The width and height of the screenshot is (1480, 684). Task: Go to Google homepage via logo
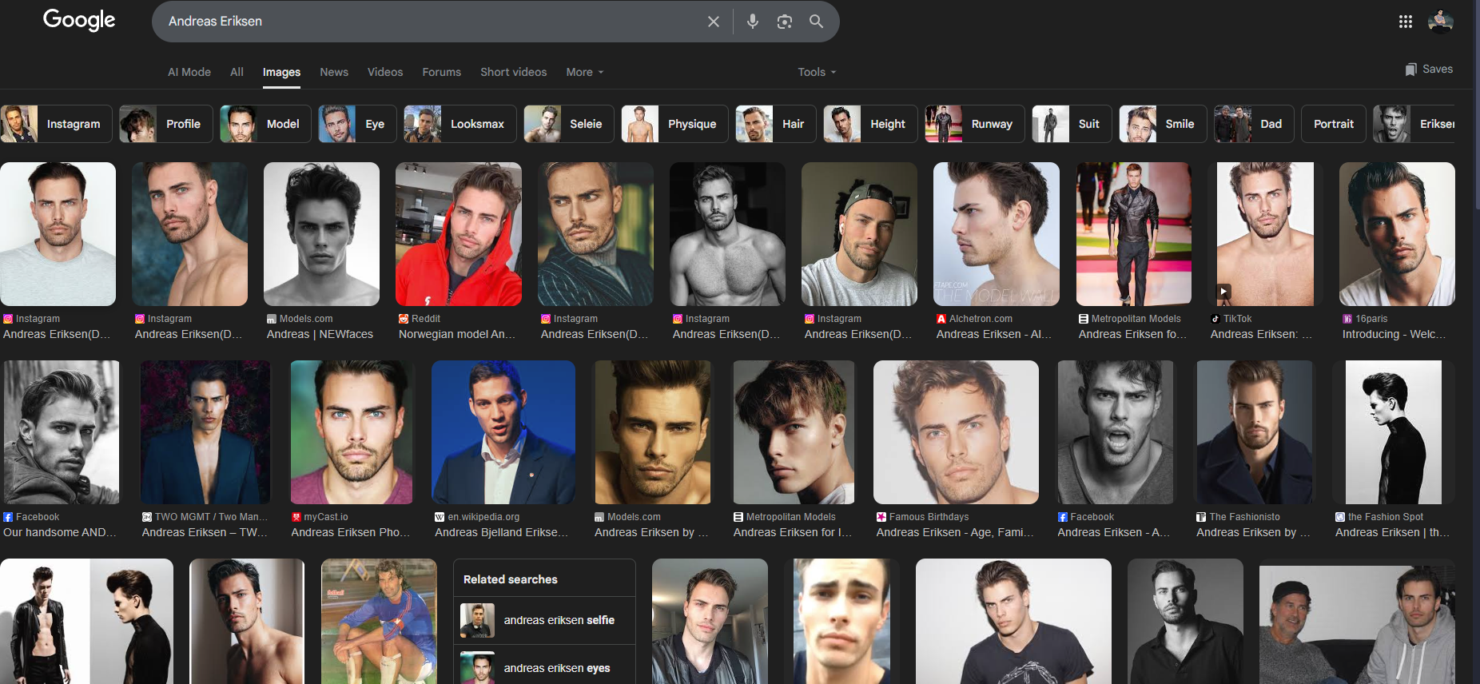(79, 20)
